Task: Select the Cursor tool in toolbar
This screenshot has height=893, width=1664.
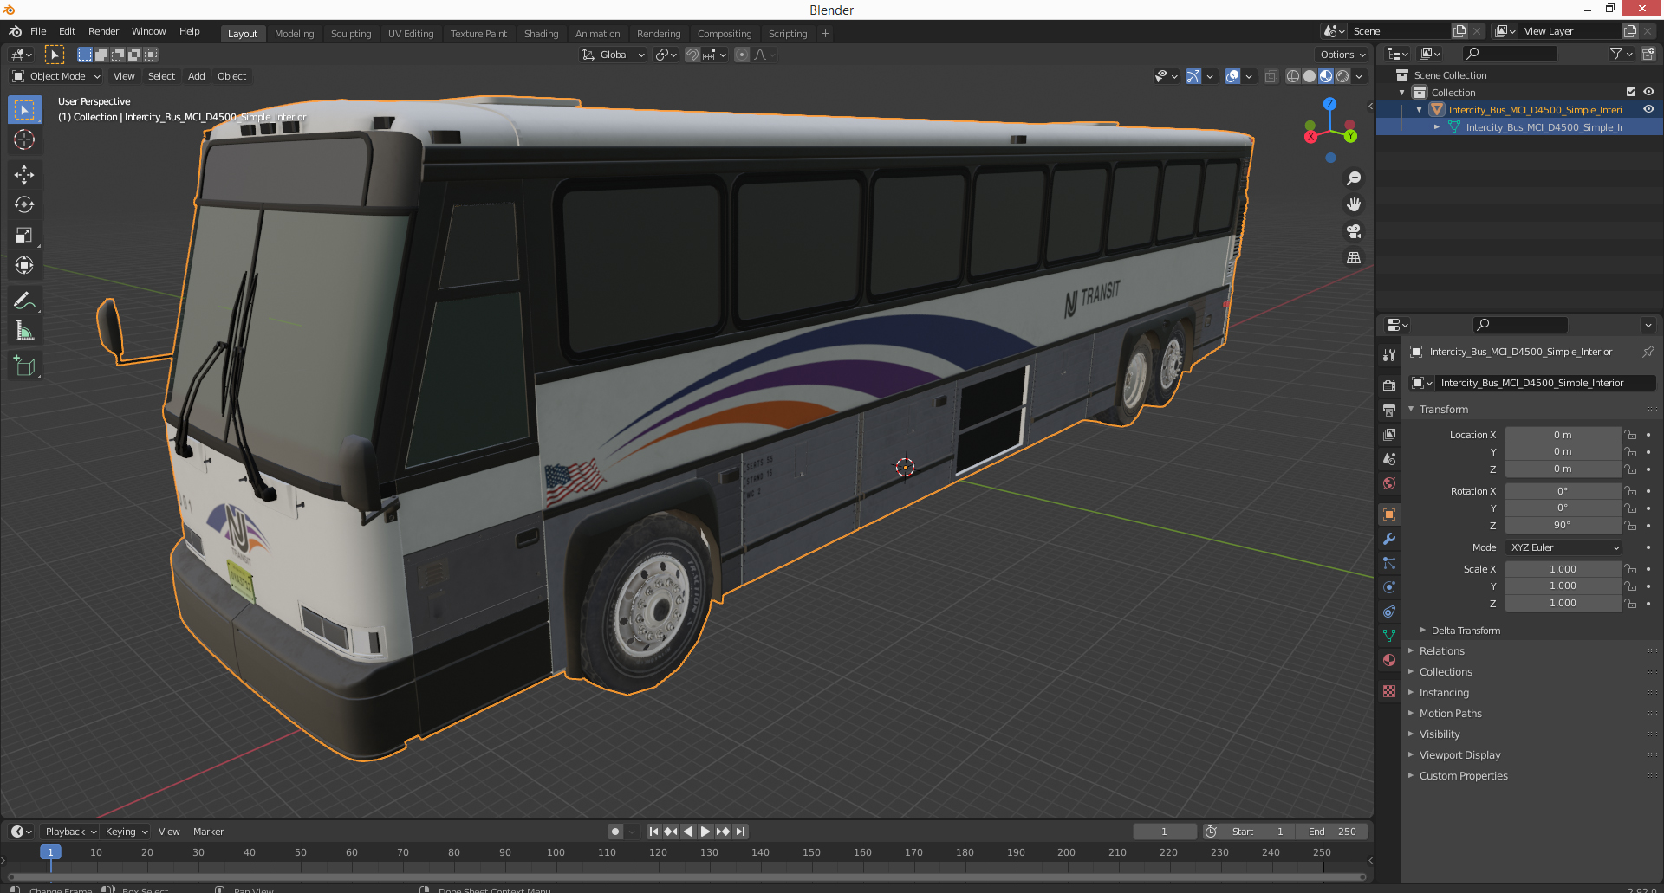Action: click(x=24, y=139)
